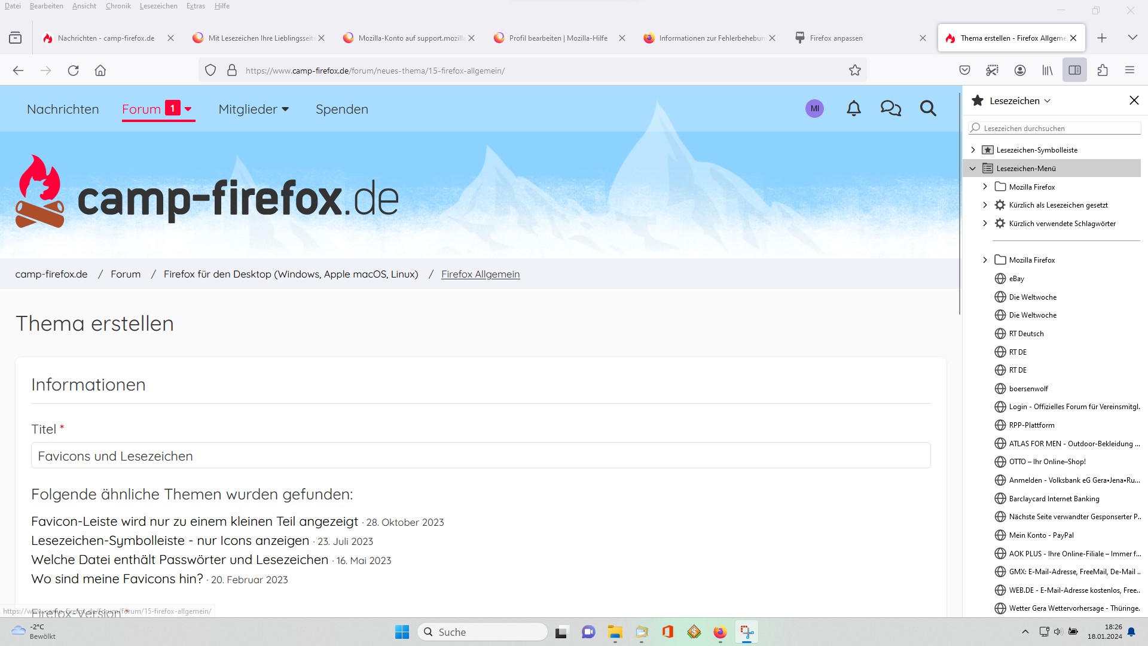Click the bookmark star in the address bar

click(854, 71)
